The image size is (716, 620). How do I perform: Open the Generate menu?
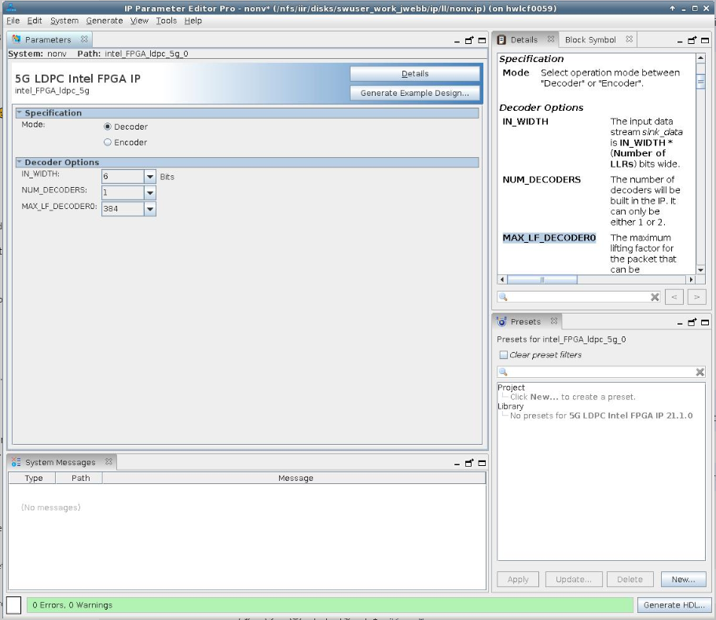[x=104, y=20]
